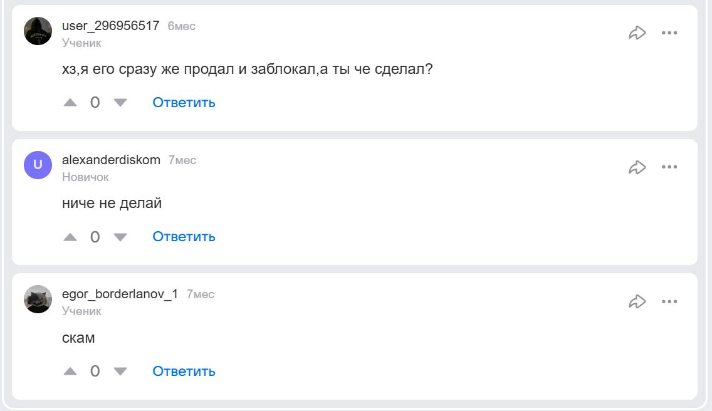This screenshot has width=712, height=411.
Task: Share alexanderdiskom's comment via arrow icon
Action: click(x=637, y=167)
